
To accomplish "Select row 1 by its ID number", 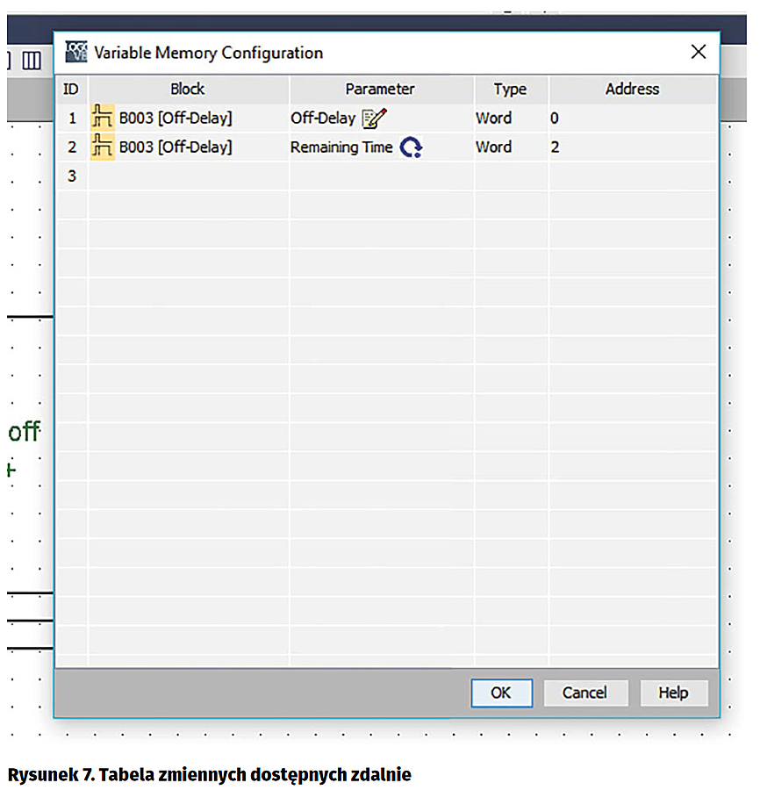I will point(72,118).
